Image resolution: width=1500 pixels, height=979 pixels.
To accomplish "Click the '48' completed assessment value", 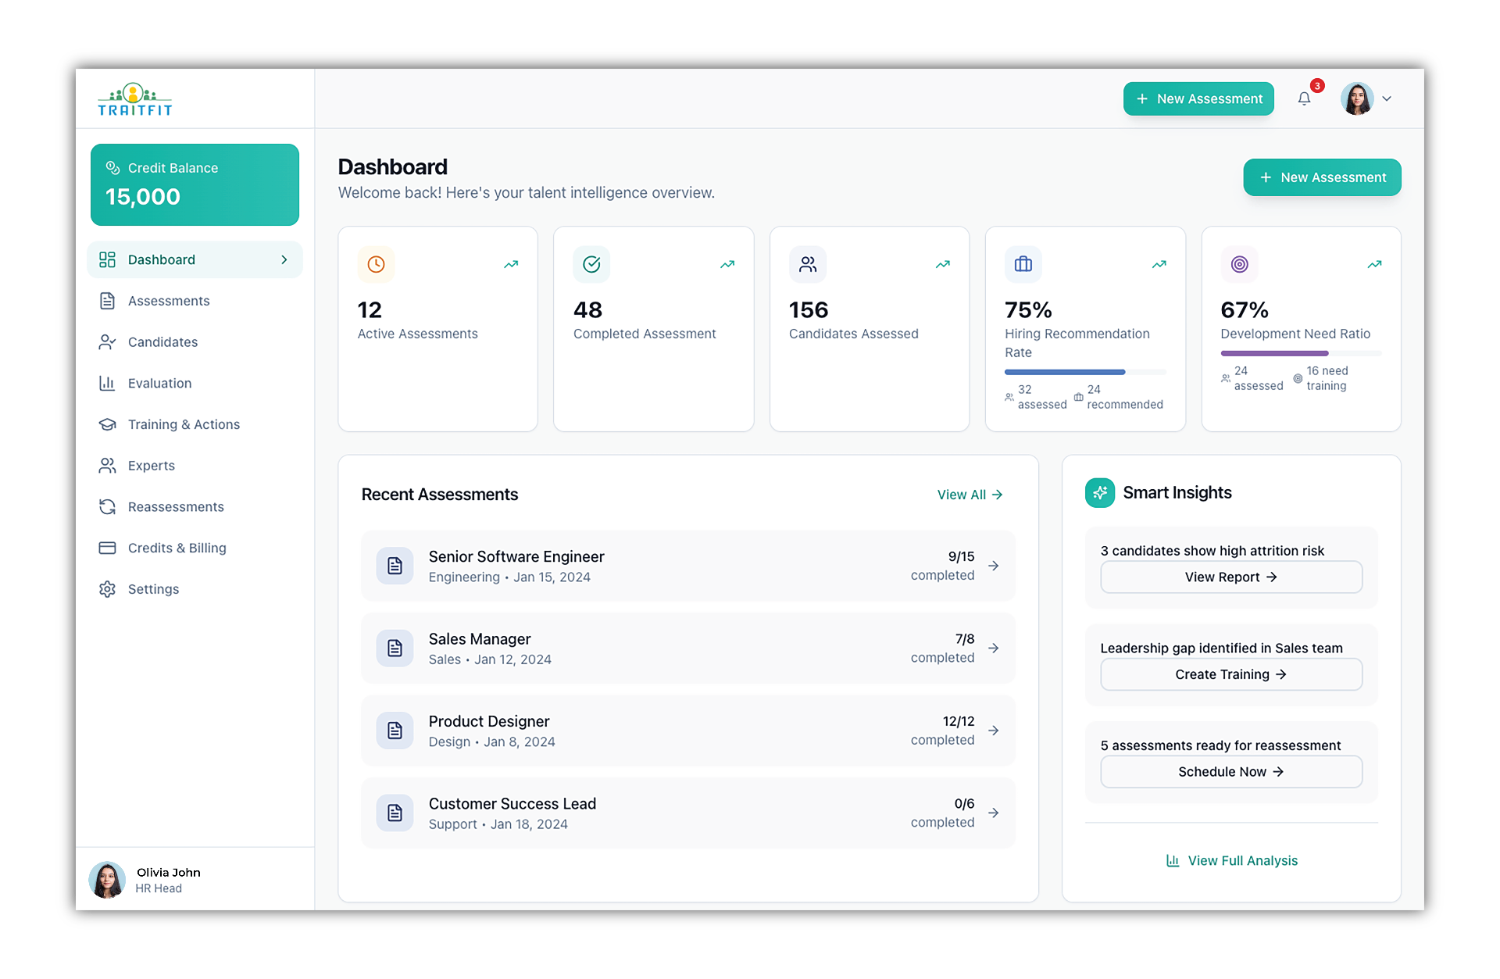I will (x=587, y=310).
